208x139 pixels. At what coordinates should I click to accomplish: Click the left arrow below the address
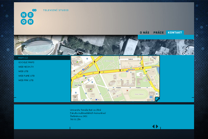[x=153, y=126]
